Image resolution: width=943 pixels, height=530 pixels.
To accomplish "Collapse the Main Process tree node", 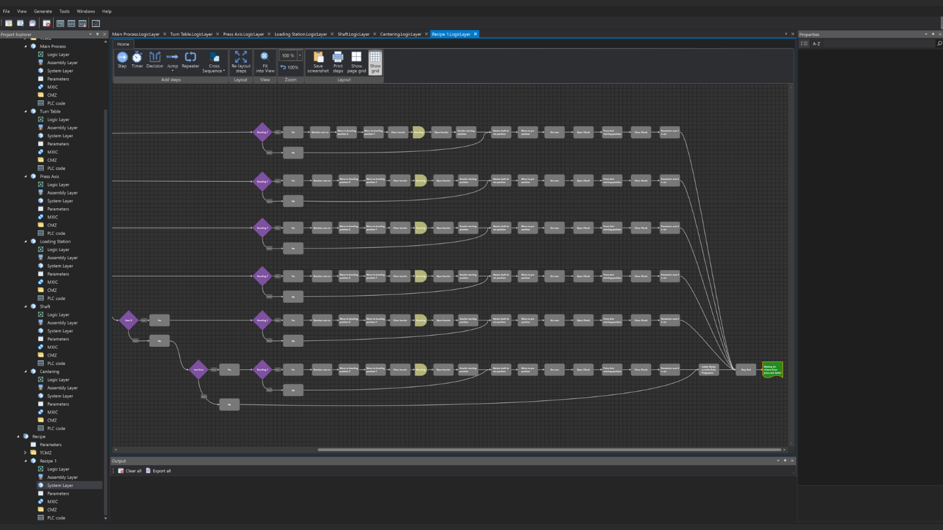I will coord(26,46).
